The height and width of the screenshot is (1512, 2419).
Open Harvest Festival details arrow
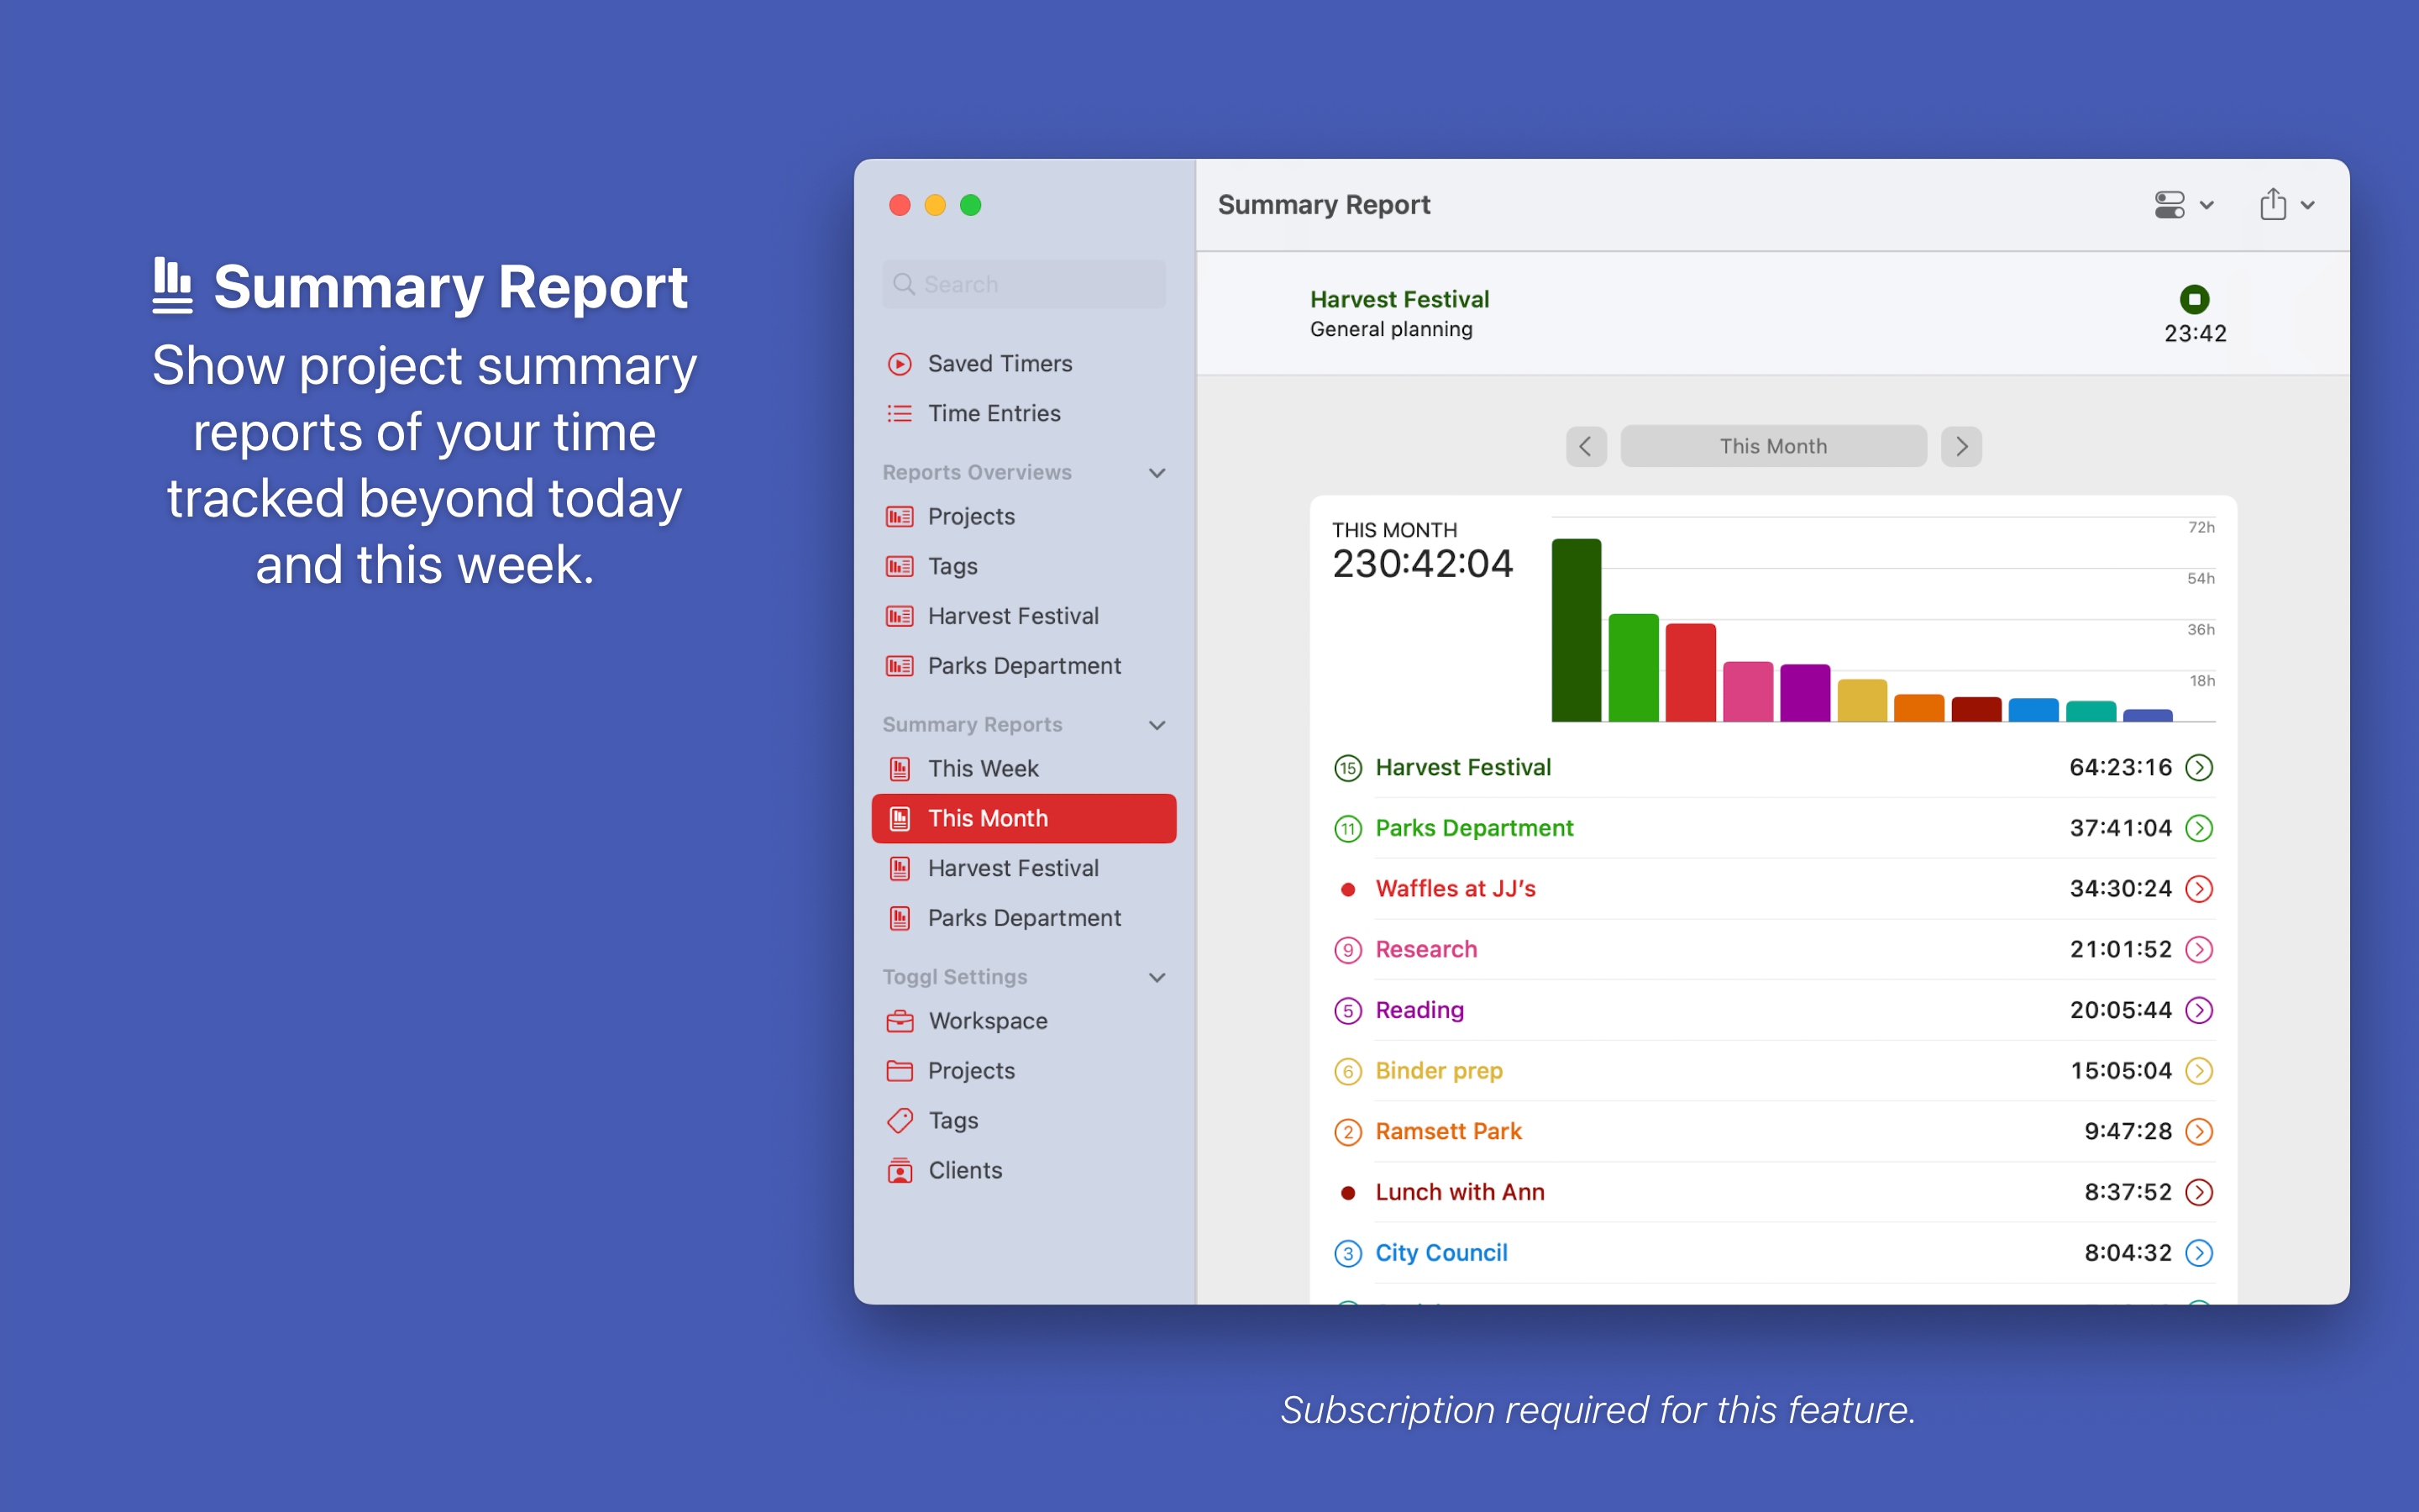(2198, 767)
